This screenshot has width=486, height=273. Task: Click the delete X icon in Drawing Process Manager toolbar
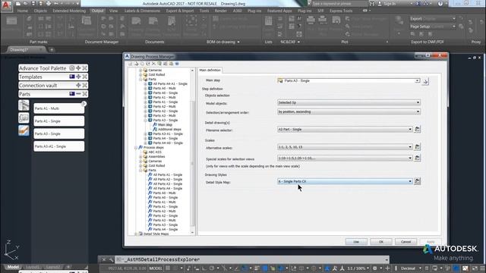point(153,64)
